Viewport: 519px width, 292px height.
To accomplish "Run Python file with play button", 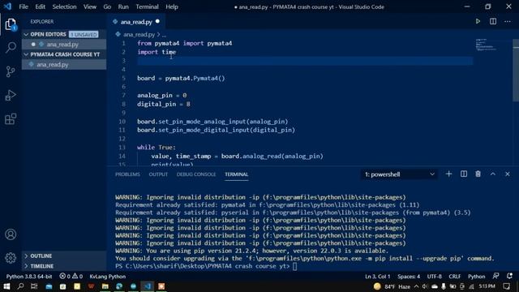I will (478, 22).
